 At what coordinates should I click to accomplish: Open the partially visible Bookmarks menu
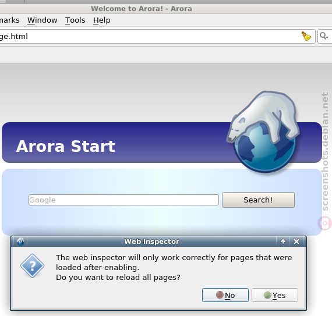click(x=9, y=20)
